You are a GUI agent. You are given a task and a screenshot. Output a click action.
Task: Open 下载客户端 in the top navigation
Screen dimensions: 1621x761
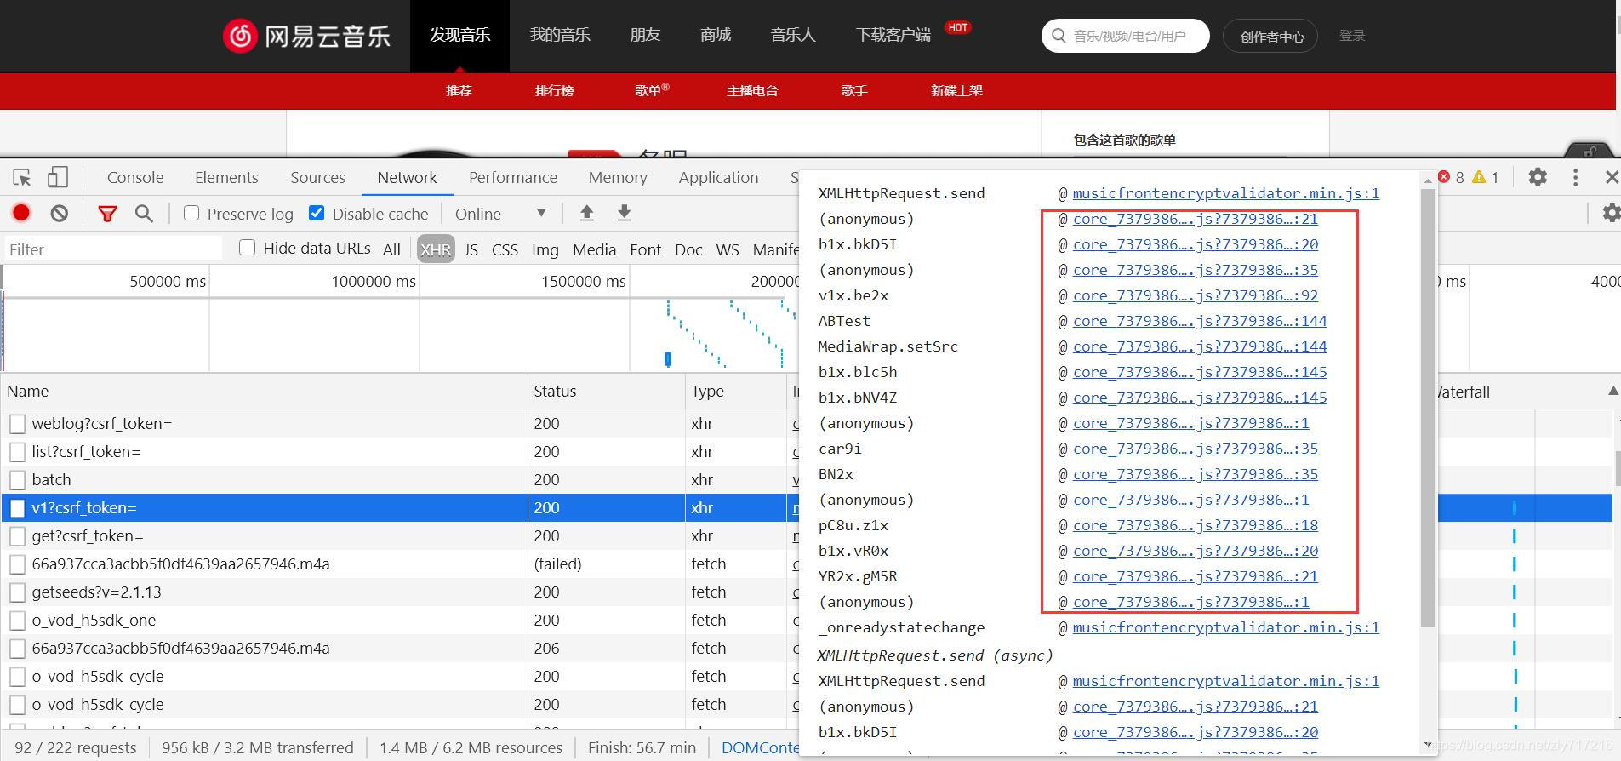pyautogui.click(x=893, y=35)
